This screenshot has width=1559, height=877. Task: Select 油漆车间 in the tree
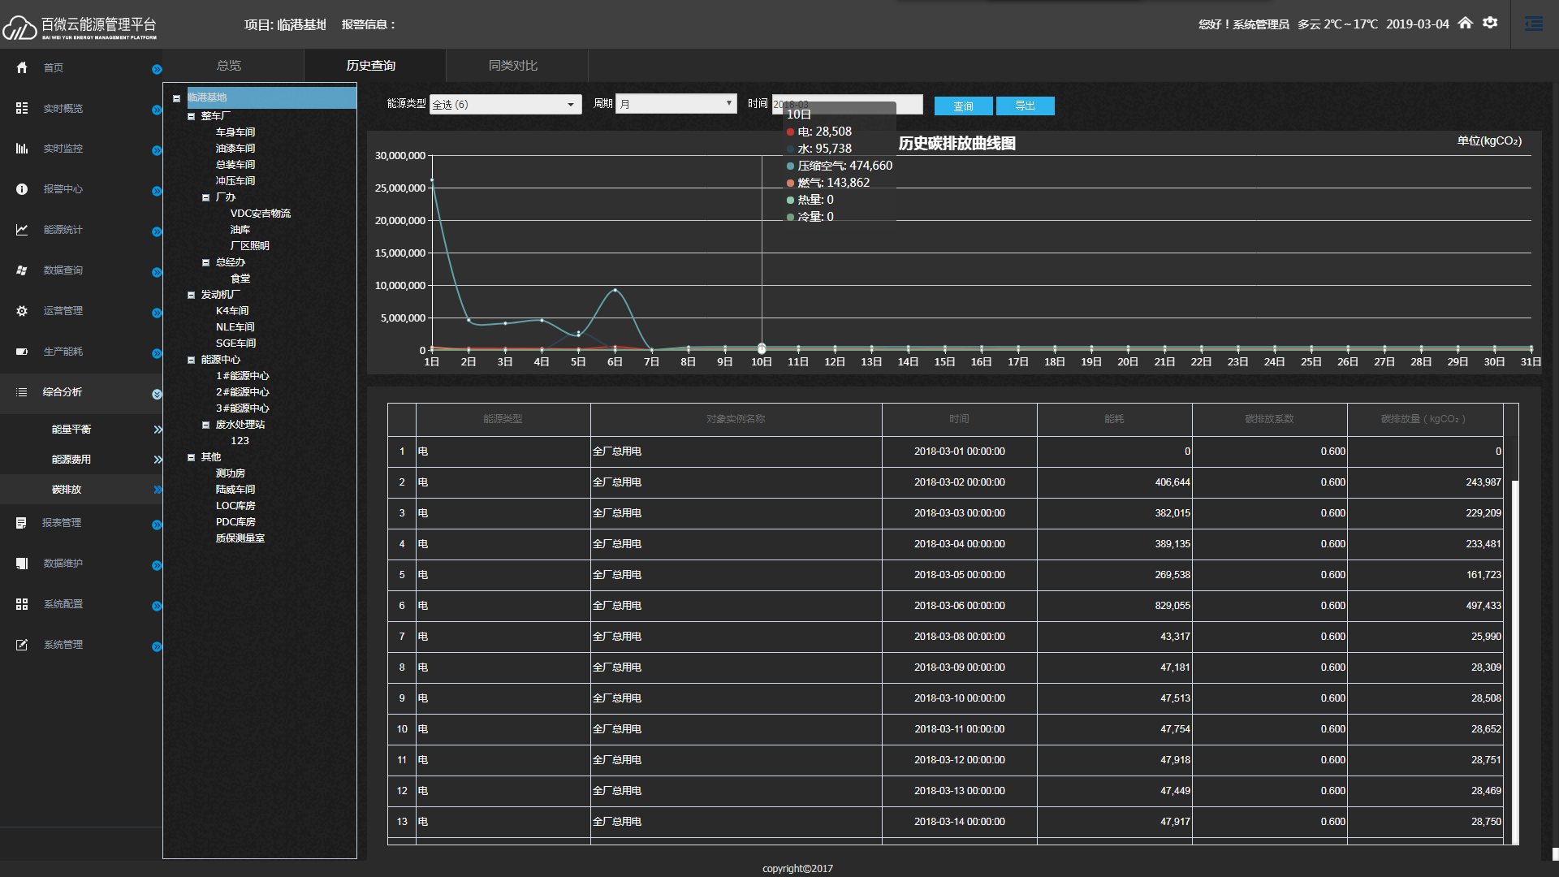(x=235, y=149)
